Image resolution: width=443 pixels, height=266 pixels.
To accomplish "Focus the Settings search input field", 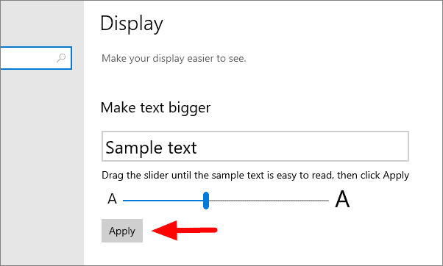I will coord(36,58).
